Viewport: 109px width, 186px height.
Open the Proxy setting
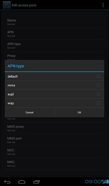click(55, 56)
